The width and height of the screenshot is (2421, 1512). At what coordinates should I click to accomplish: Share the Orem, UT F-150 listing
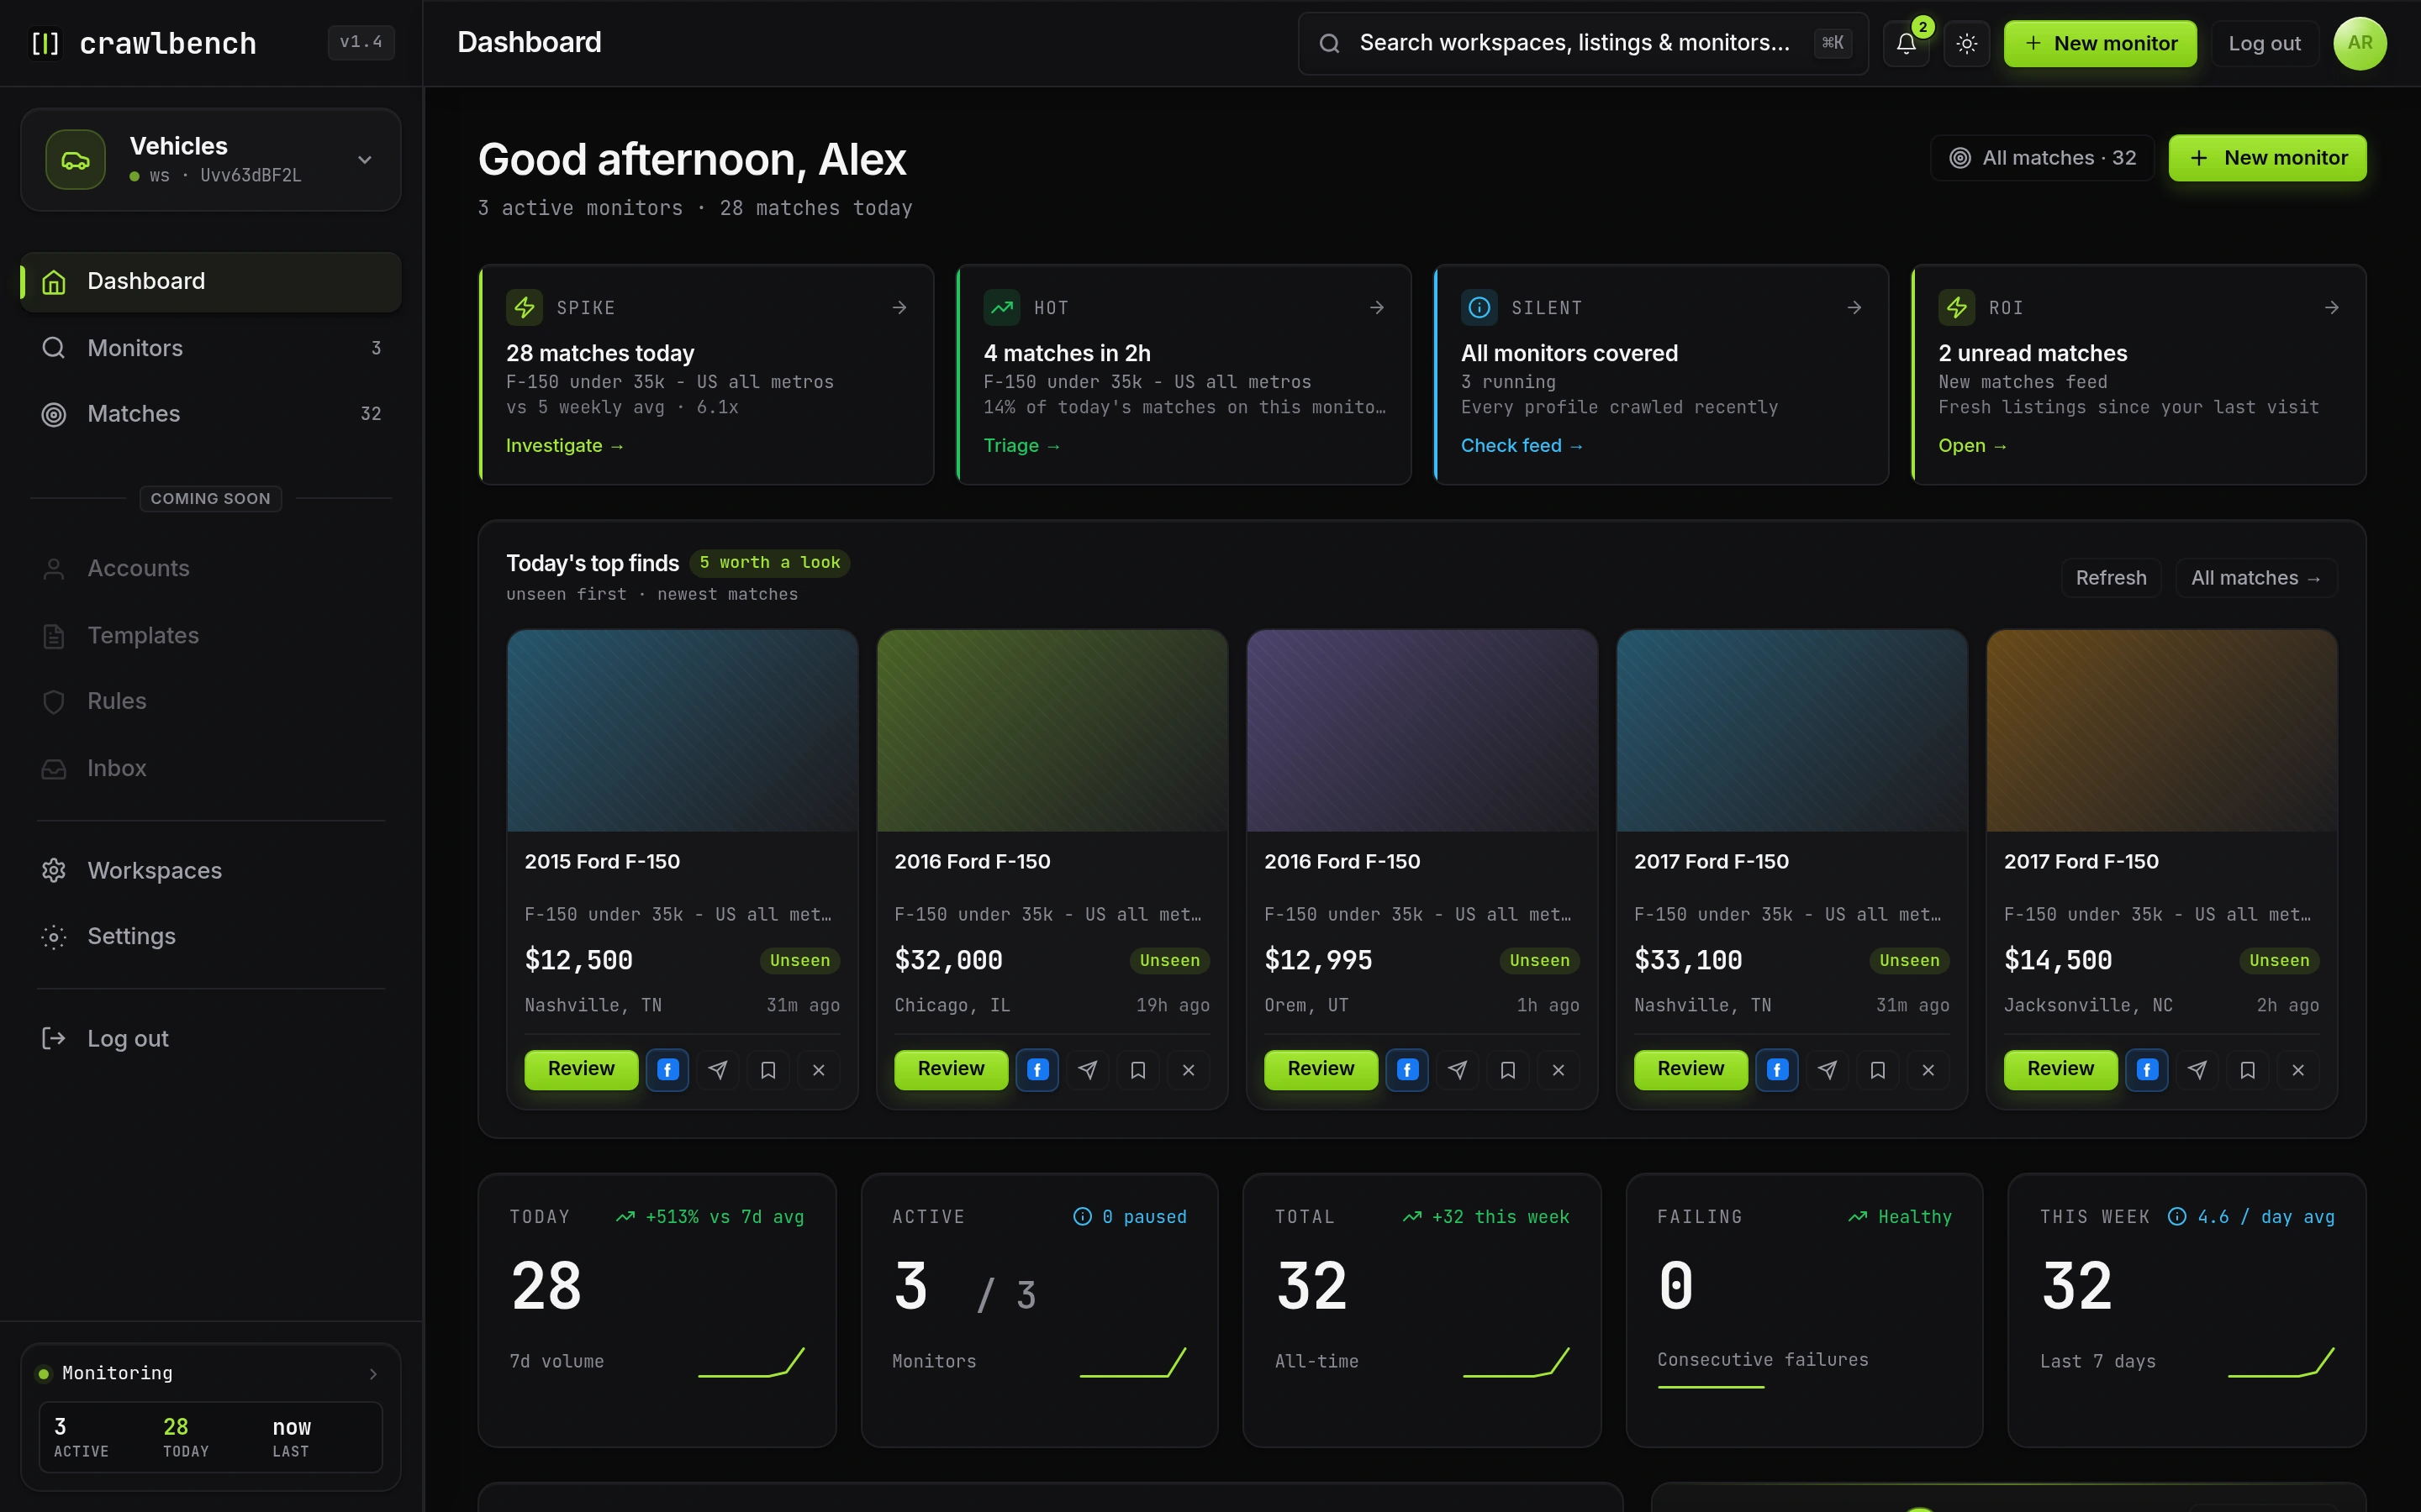coord(1458,1070)
